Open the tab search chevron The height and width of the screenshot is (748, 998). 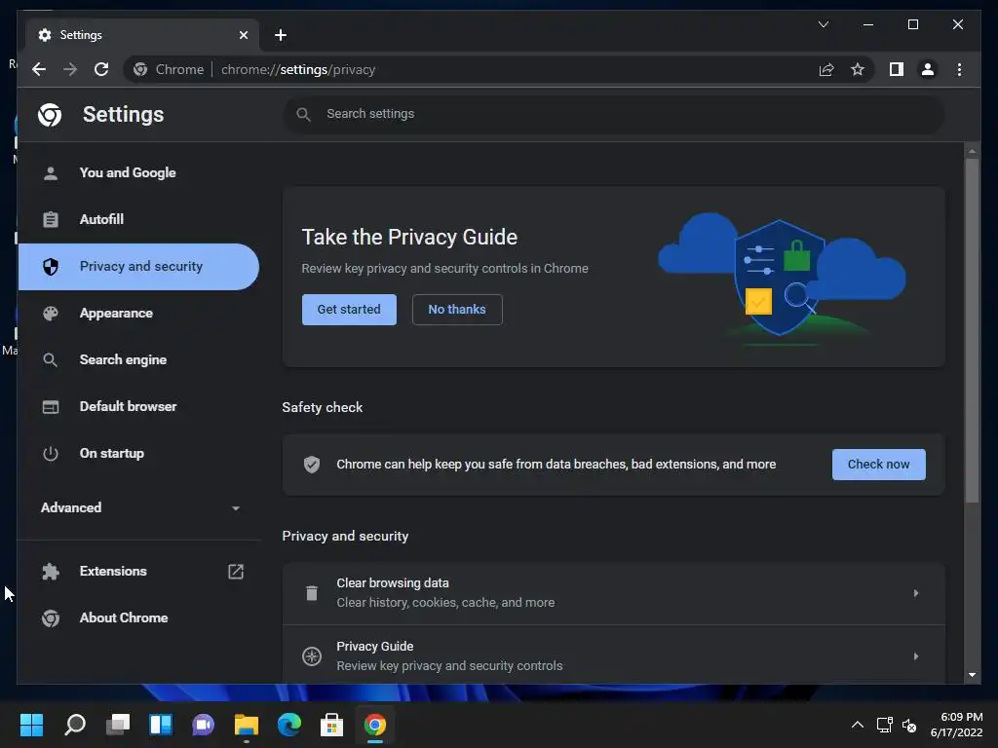[823, 24]
